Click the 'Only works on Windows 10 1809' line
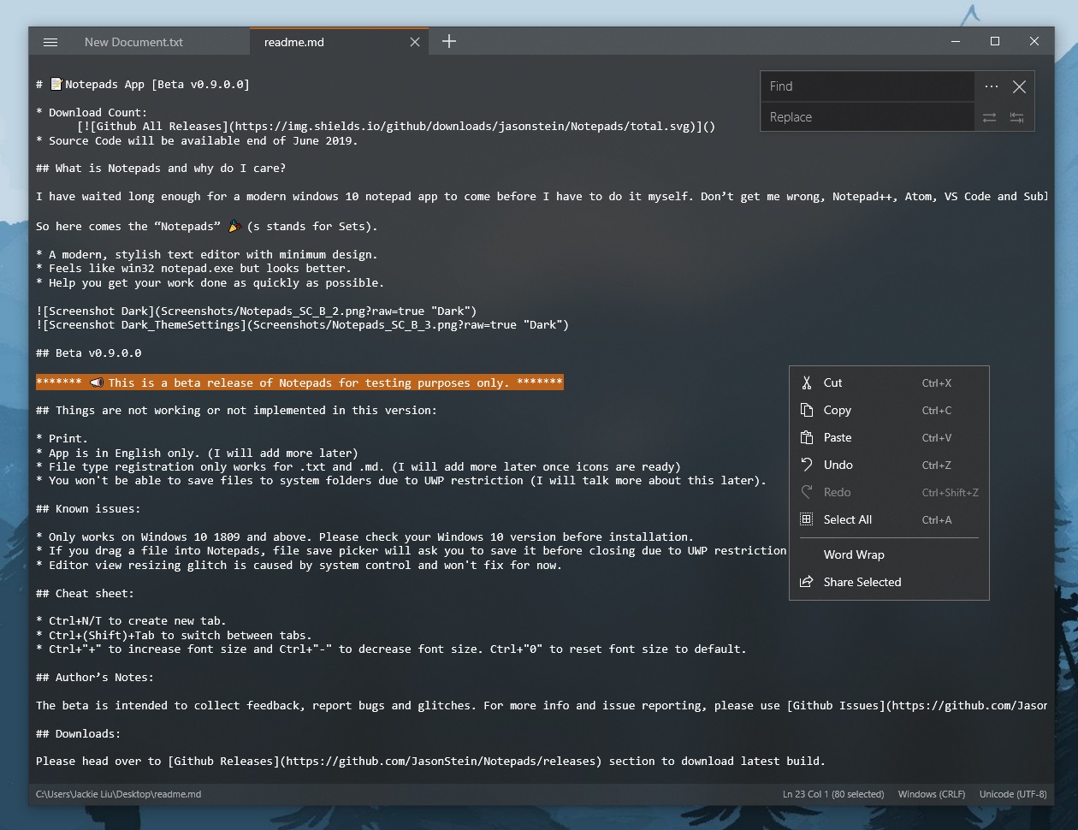 pyautogui.click(x=364, y=537)
